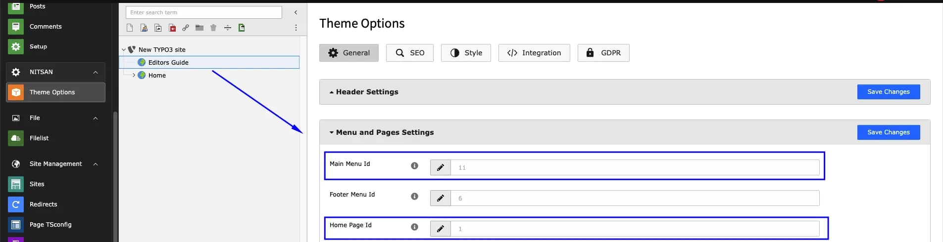Click the Theme Options heading text

tap(362, 23)
